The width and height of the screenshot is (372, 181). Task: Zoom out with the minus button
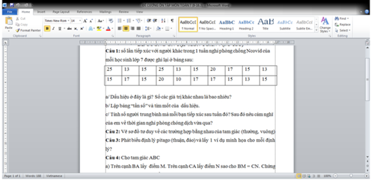(x=335, y=176)
